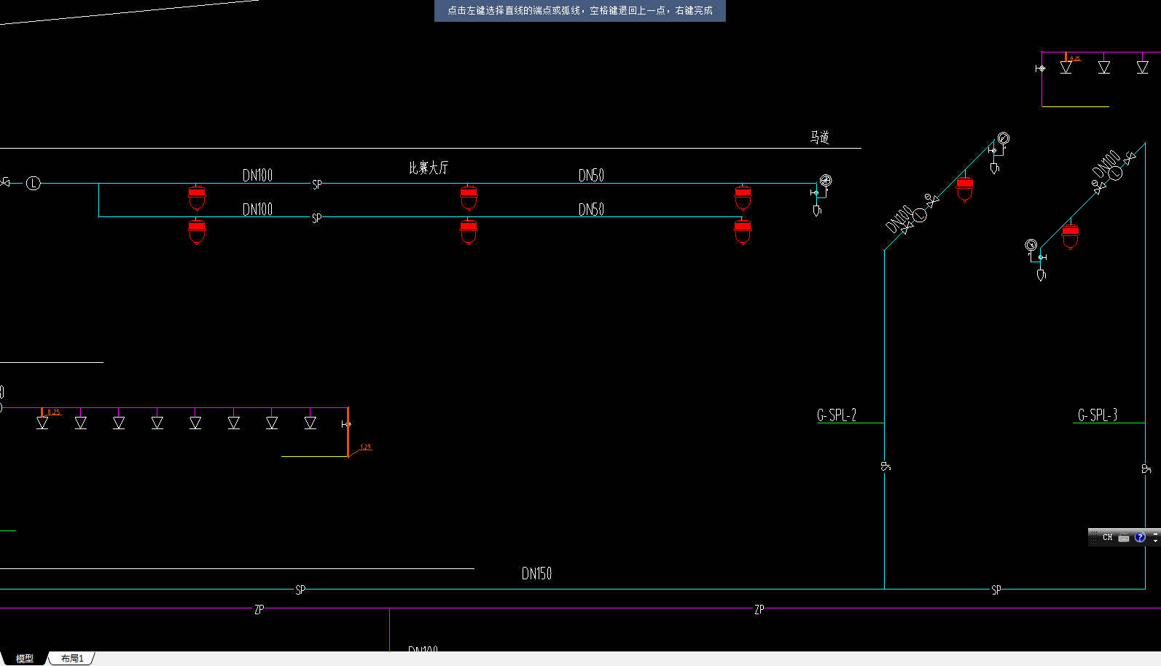Select the DN150 pipe label
Image resolution: width=1161 pixels, height=666 pixels.
tap(536, 573)
